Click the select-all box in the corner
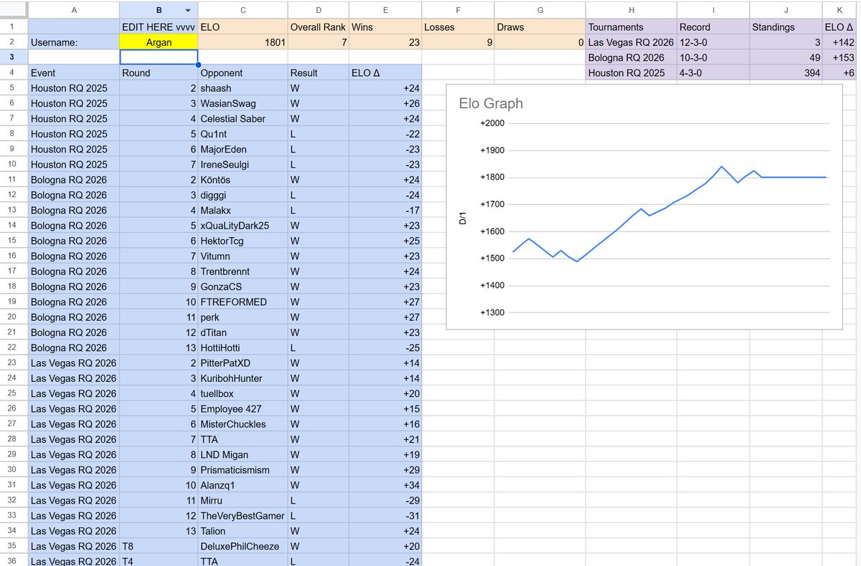This screenshot has width=861, height=566. click(14, 11)
